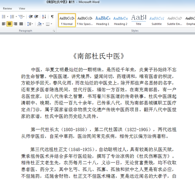
Task: Toggle Align Text Left
Action: 4,24
